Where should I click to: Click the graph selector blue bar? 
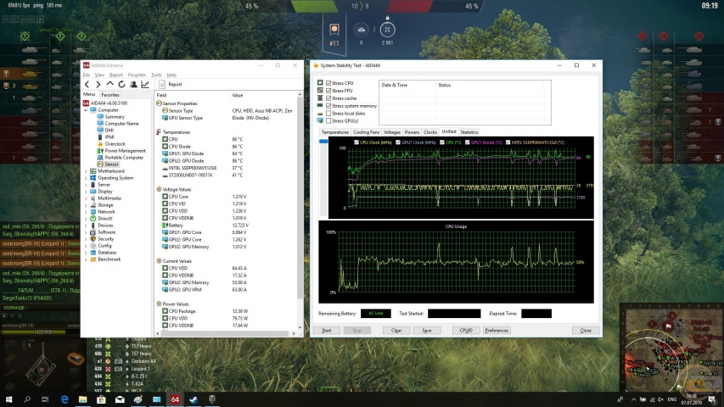(323, 142)
